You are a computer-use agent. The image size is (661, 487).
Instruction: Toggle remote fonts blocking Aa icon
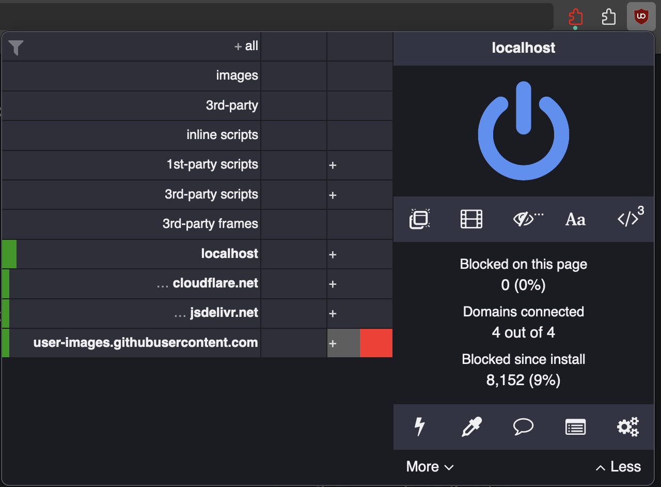coord(575,220)
